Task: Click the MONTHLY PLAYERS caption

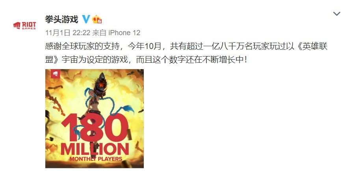Action: click(x=96, y=159)
